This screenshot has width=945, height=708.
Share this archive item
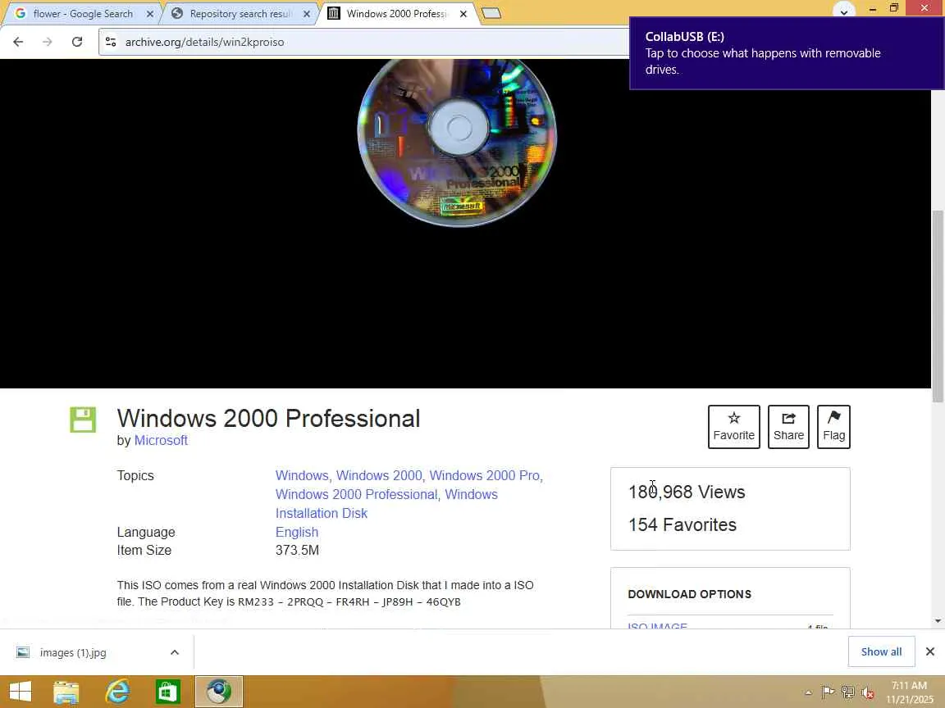(x=788, y=427)
